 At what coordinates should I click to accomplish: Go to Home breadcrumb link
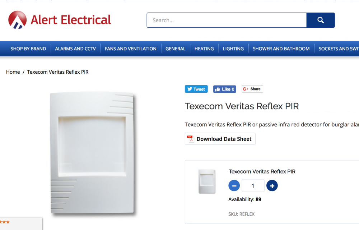pyautogui.click(x=13, y=72)
